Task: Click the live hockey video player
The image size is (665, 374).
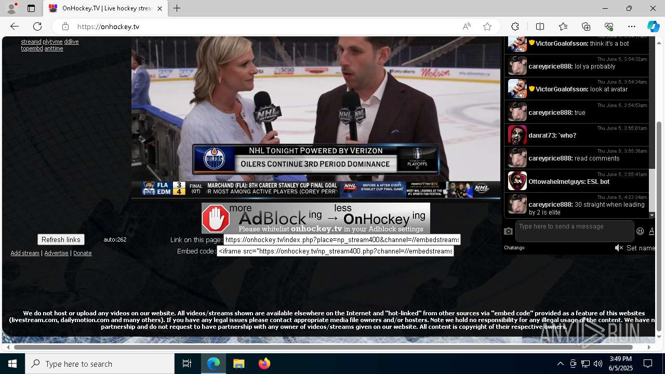Action: (316, 117)
